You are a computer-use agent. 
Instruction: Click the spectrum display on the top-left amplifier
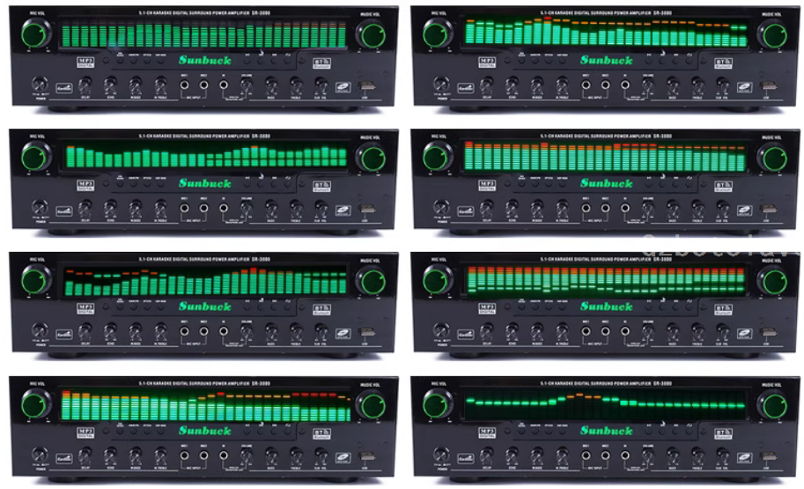point(204,35)
